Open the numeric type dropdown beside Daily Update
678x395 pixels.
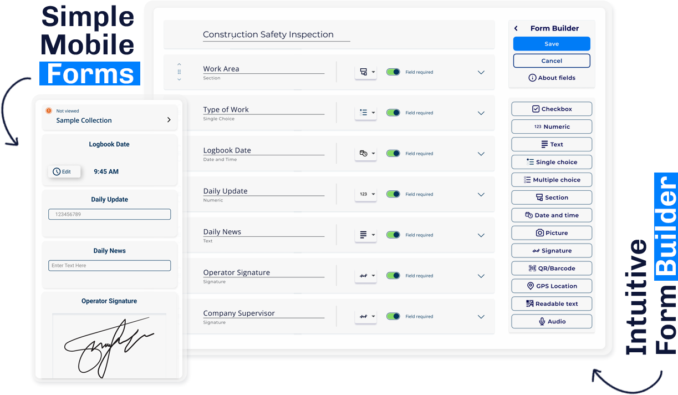pyautogui.click(x=366, y=194)
